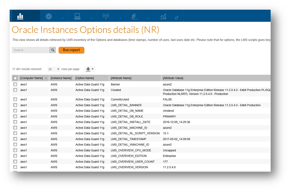Click the [Attribute Name] column header
This screenshot has height=191, width=290.
[121, 78]
